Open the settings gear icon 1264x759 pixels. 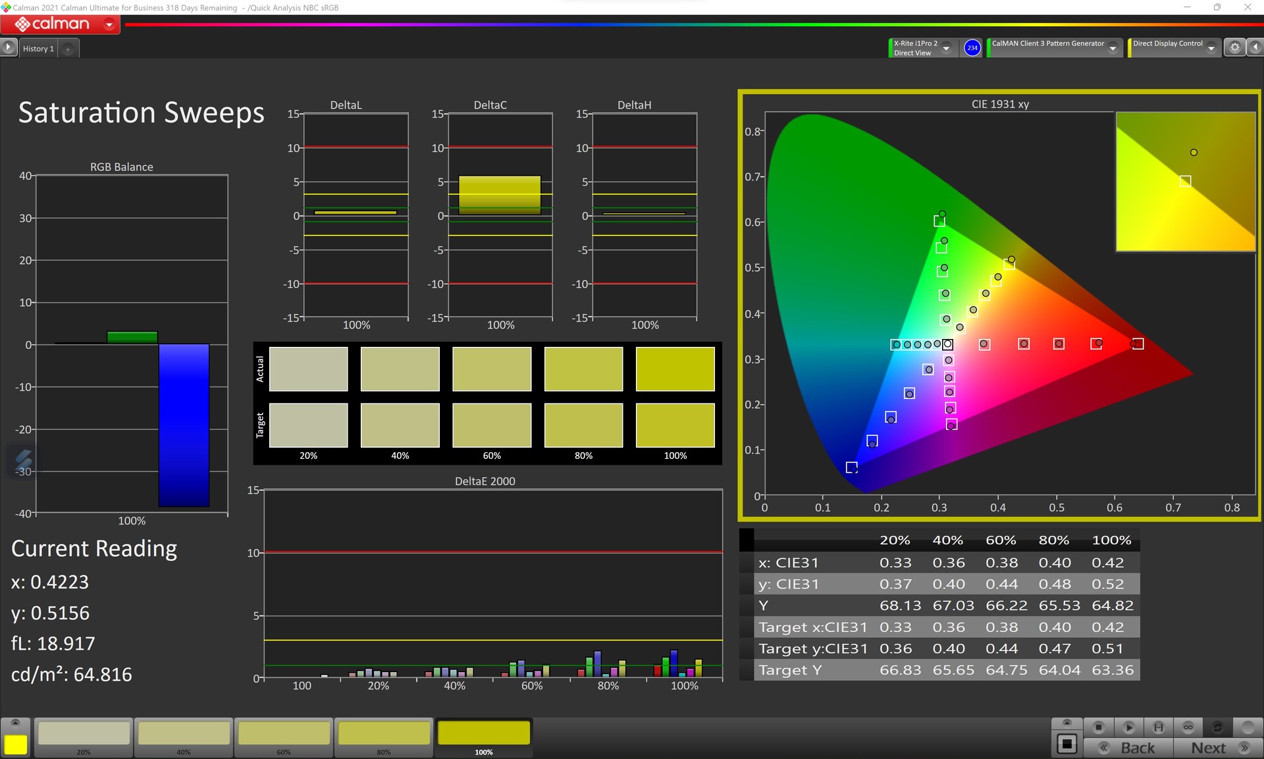[1234, 47]
